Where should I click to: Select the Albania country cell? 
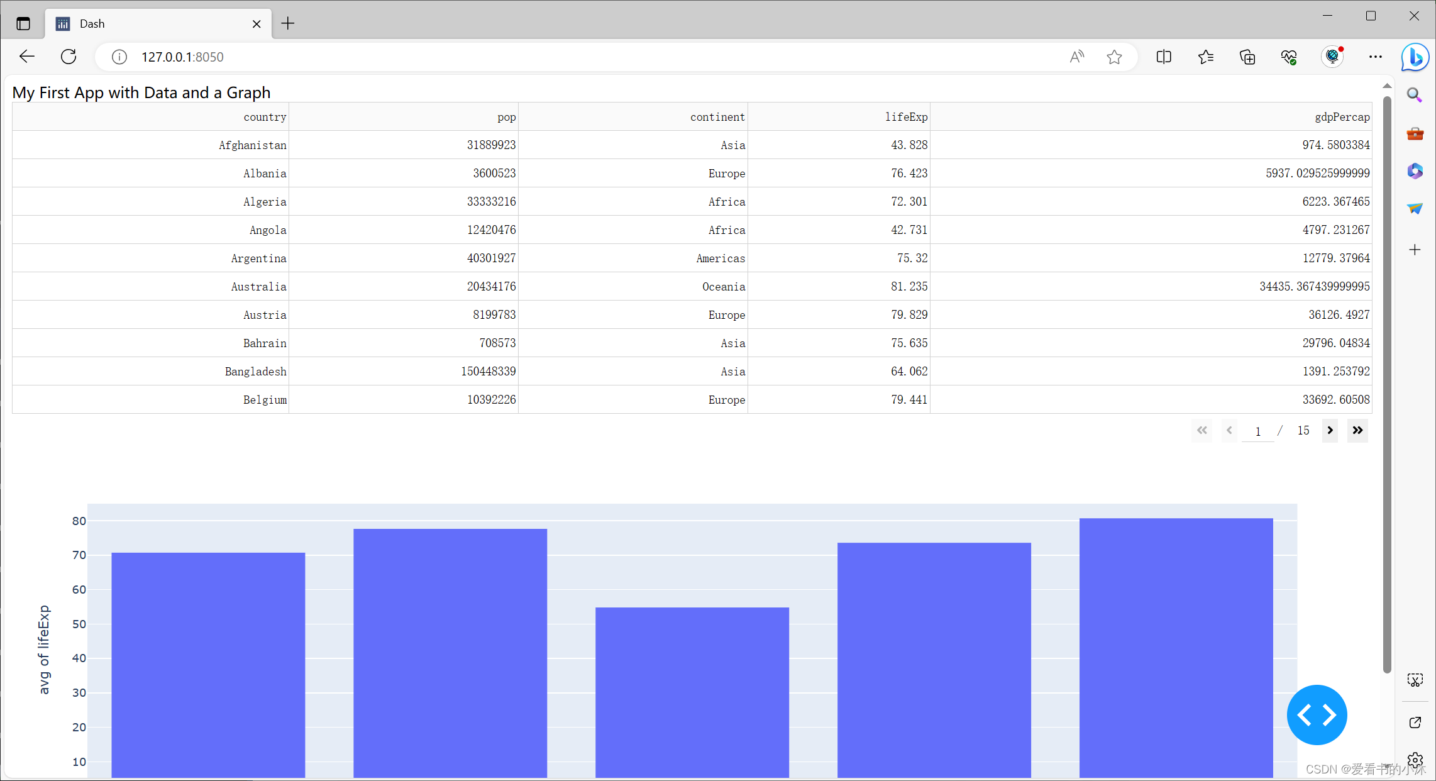(150, 174)
